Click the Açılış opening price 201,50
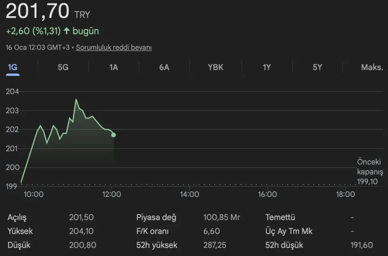The width and height of the screenshot is (388, 256). [81, 218]
